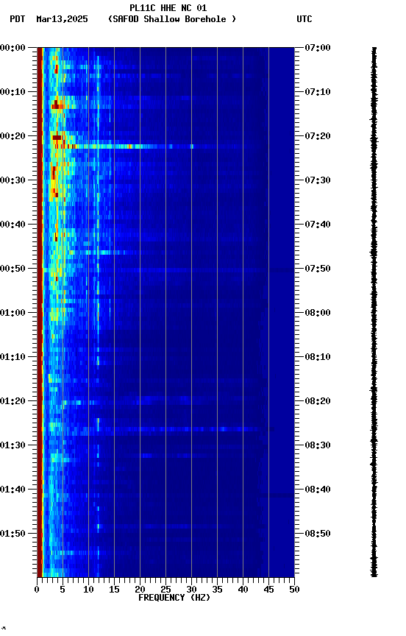Select the PDT timezone label

[x=18, y=19]
